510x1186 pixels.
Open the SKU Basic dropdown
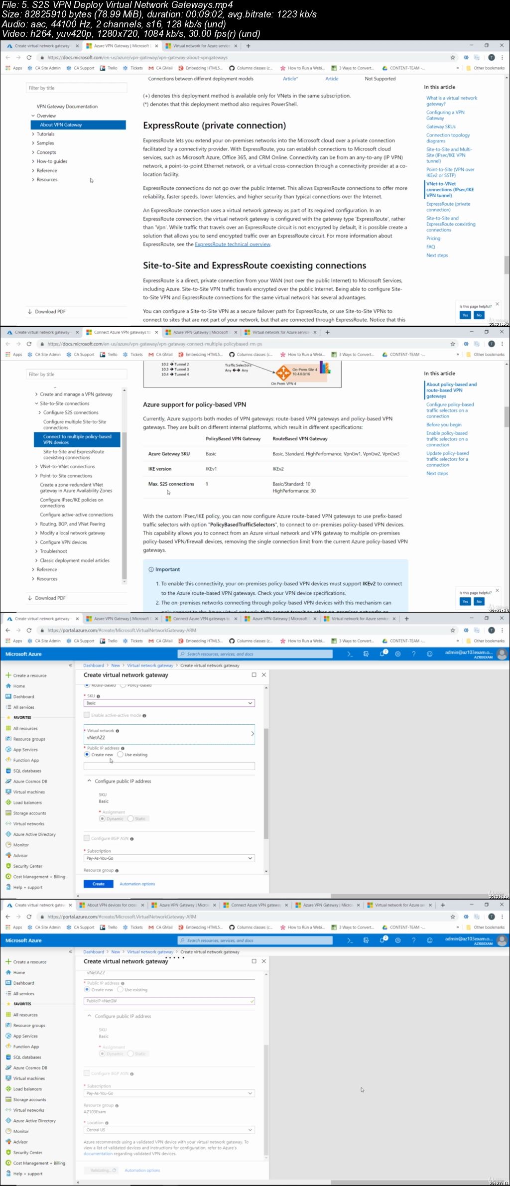click(169, 703)
